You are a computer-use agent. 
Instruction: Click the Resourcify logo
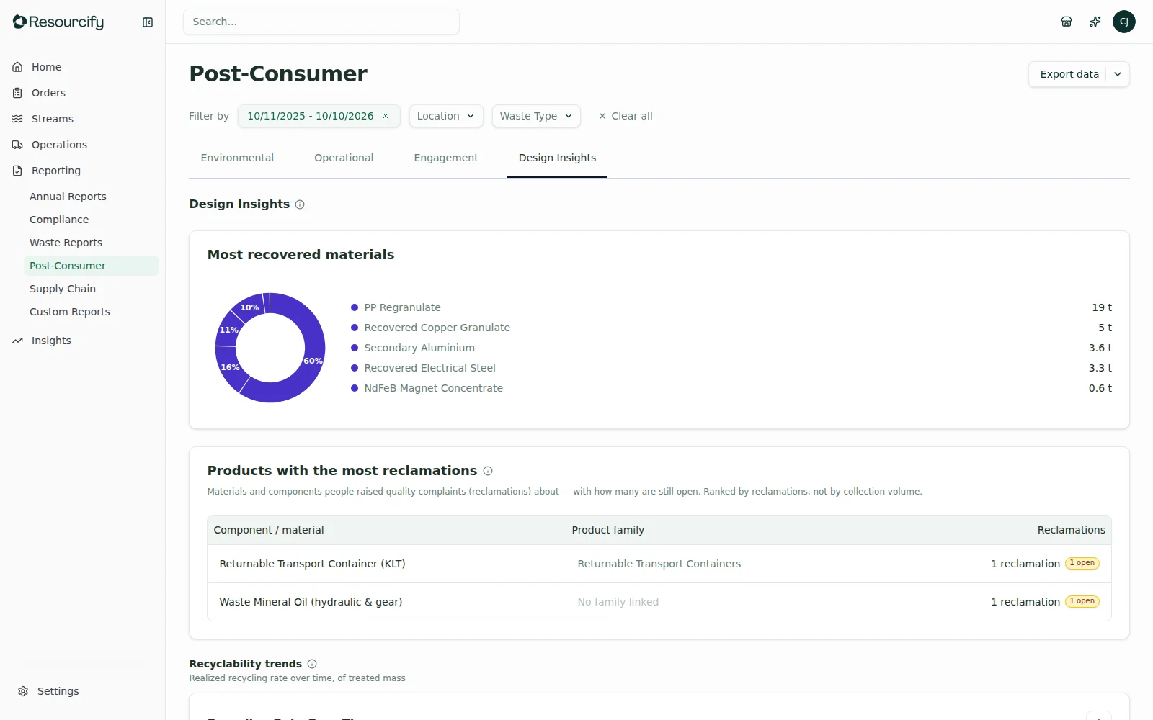point(58,22)
